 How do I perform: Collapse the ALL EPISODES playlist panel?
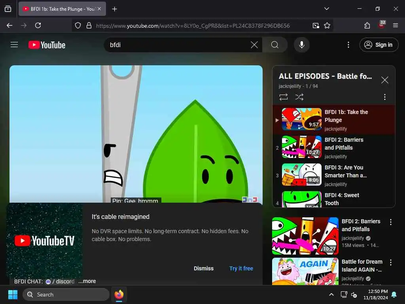click(x=384, y=80)
